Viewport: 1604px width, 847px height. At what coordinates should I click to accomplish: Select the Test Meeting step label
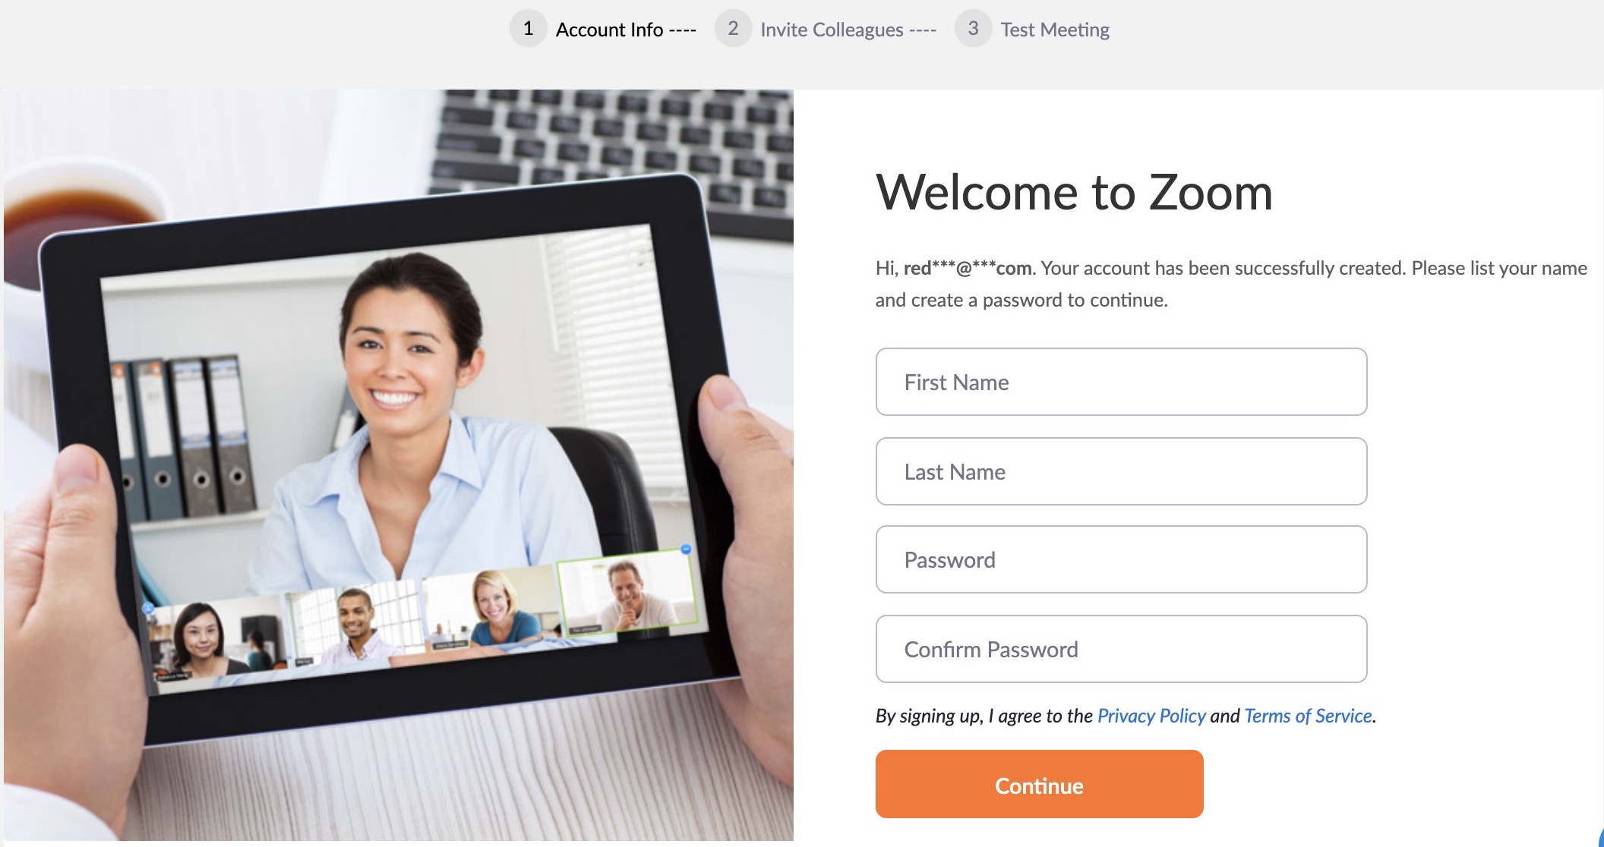1055,30
